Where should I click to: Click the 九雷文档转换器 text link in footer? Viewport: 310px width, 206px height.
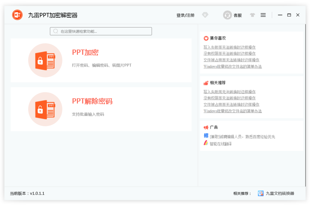pyautogui.click(x=280, y=193)
